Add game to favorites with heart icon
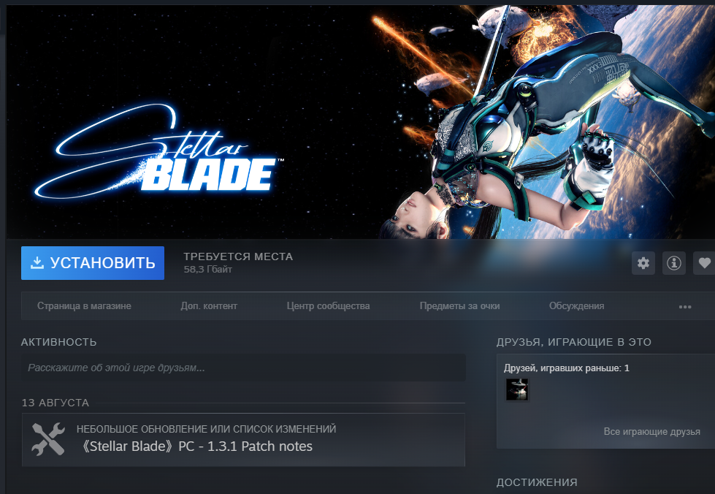This screenshot has height=494, width=715. coord(704,263)
